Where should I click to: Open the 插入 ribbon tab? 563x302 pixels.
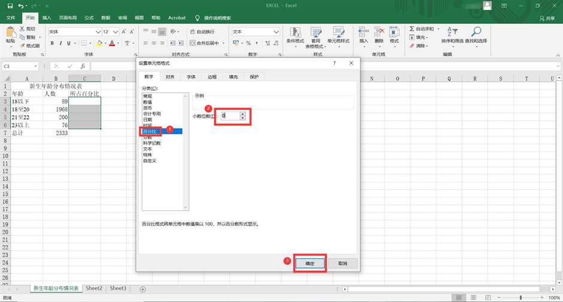tap(47, 18)
